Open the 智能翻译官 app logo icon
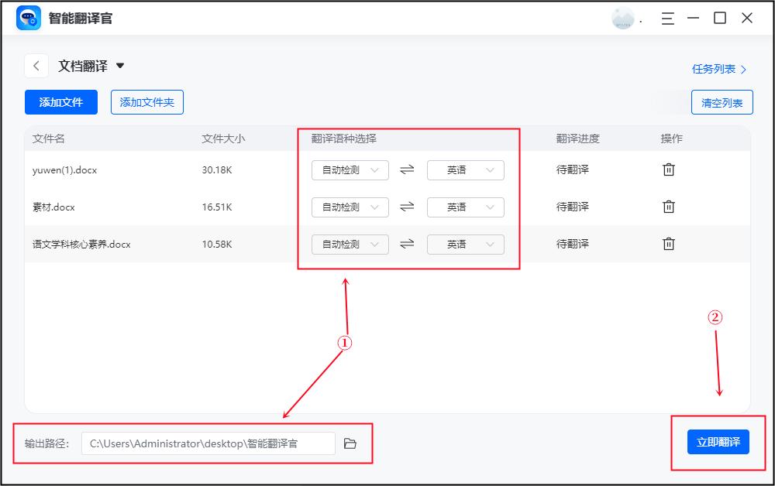Screen dimensions: 775x486 tap(29, 18)
